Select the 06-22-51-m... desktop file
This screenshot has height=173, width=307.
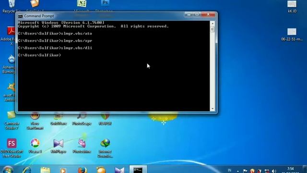point(292,35)
